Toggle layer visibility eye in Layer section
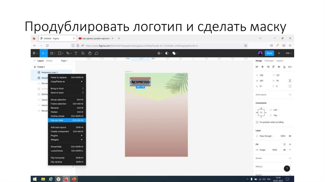325x182 pixels. (x=290, y=136)
